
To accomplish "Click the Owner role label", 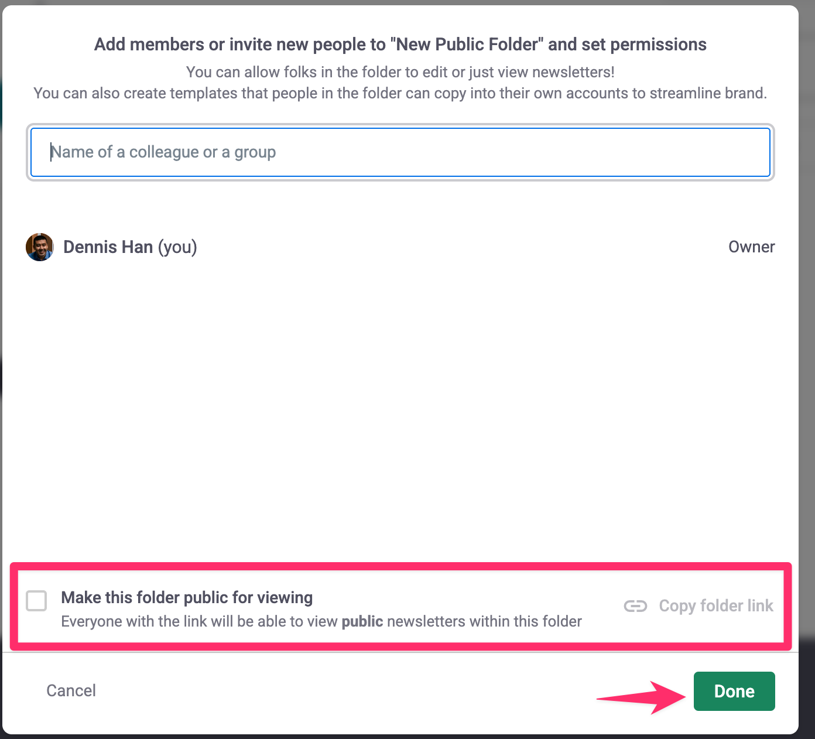I will tap(751, 247).
